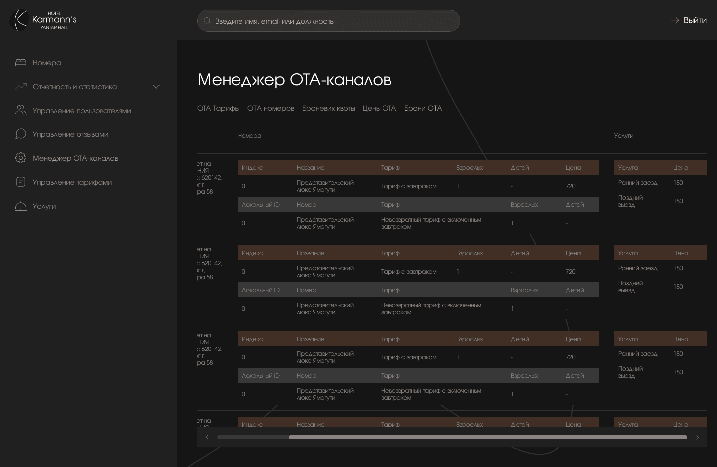Click the gear icon for Менеджер OTA-каналов
717x467 pixels.
click(21, 158)
